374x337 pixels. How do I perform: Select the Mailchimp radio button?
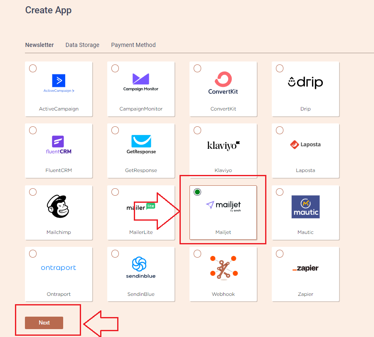coord(33,192)
